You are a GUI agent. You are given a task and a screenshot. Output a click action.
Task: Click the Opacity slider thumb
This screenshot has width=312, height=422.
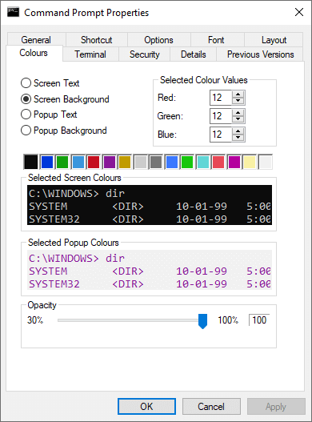click(202, 321)
